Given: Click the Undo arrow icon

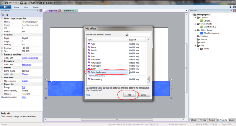Looking at the screenshot, I should [10, 3].
